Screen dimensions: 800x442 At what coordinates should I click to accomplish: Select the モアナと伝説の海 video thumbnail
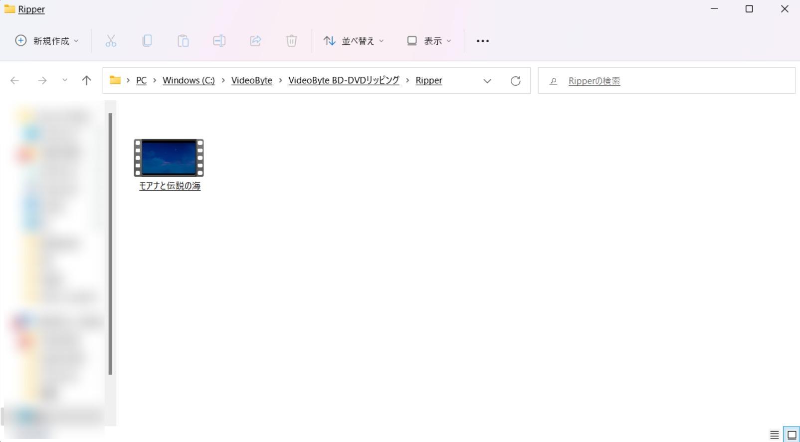pos(169,158)
